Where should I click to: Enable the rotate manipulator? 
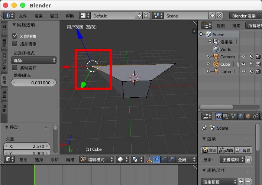pos(164,159)
